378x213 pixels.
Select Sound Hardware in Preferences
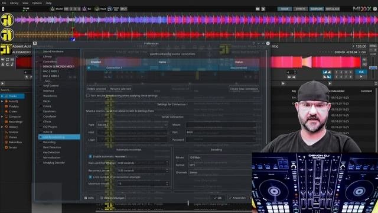[53, 51]
